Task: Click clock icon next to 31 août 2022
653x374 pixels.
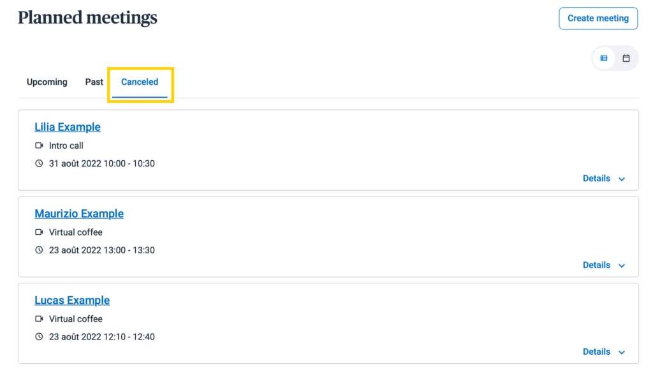Action: (x=39, y=163)
